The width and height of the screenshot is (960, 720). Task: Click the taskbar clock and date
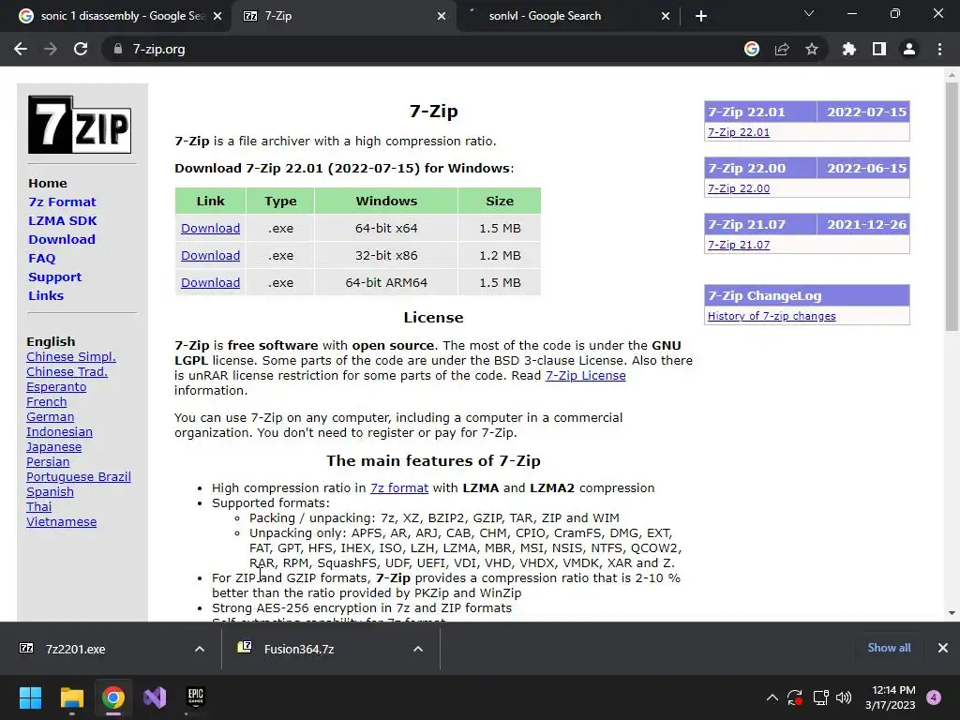[891, 697]
